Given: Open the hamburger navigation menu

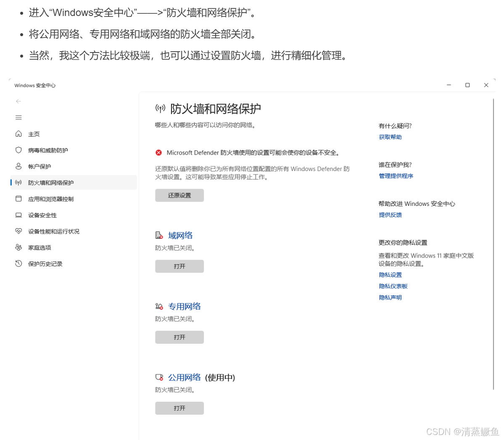Looking at the screenshot, I should pos(18,118).
